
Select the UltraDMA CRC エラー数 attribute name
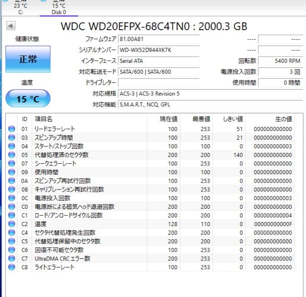point(62,258)
